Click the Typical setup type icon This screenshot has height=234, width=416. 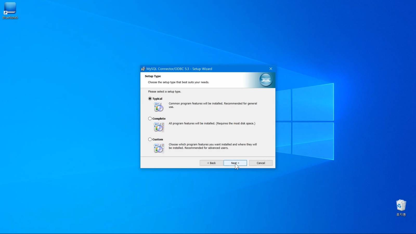pos(159,107)
